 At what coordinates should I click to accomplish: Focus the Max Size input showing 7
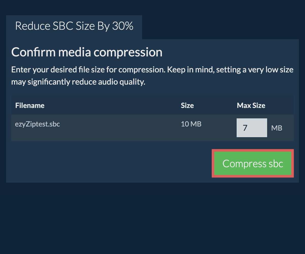[252, 128]
